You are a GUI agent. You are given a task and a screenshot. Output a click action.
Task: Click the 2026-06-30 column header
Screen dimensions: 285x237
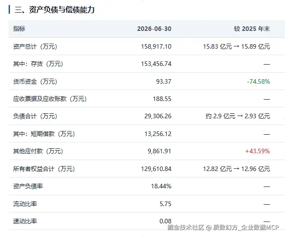154,29
